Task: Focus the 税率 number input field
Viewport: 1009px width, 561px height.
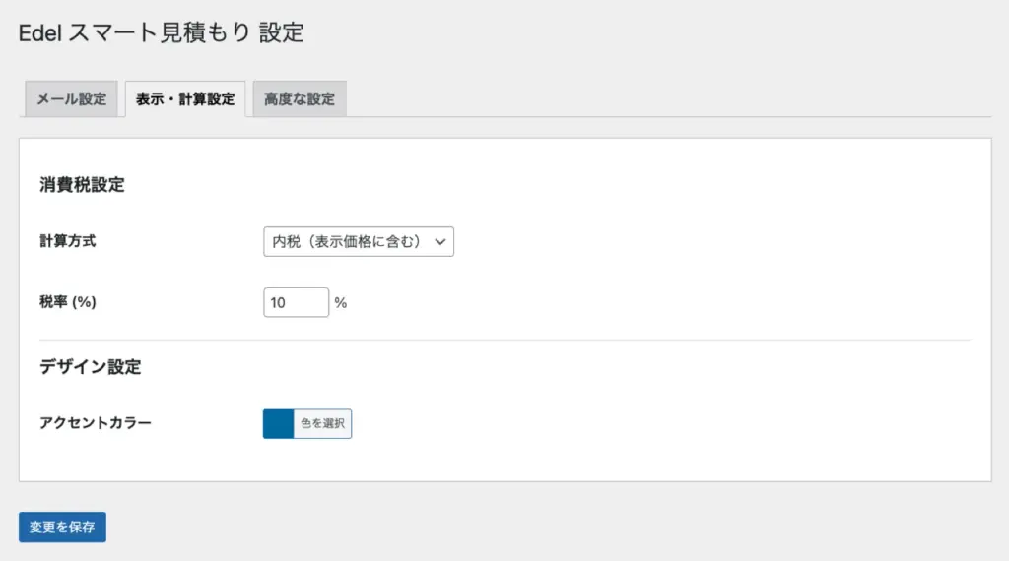Action: point(296,302)
